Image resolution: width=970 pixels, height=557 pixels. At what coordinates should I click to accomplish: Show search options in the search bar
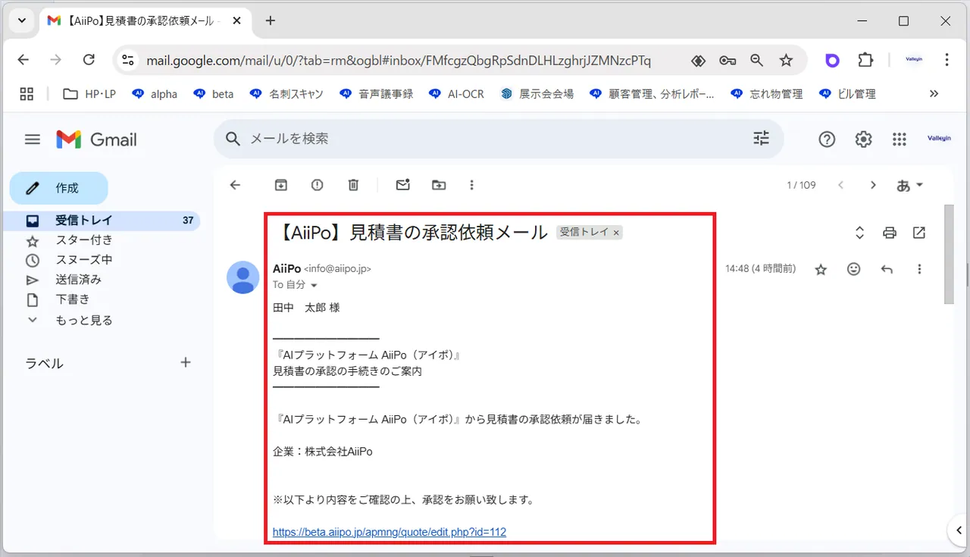[761, 138]
